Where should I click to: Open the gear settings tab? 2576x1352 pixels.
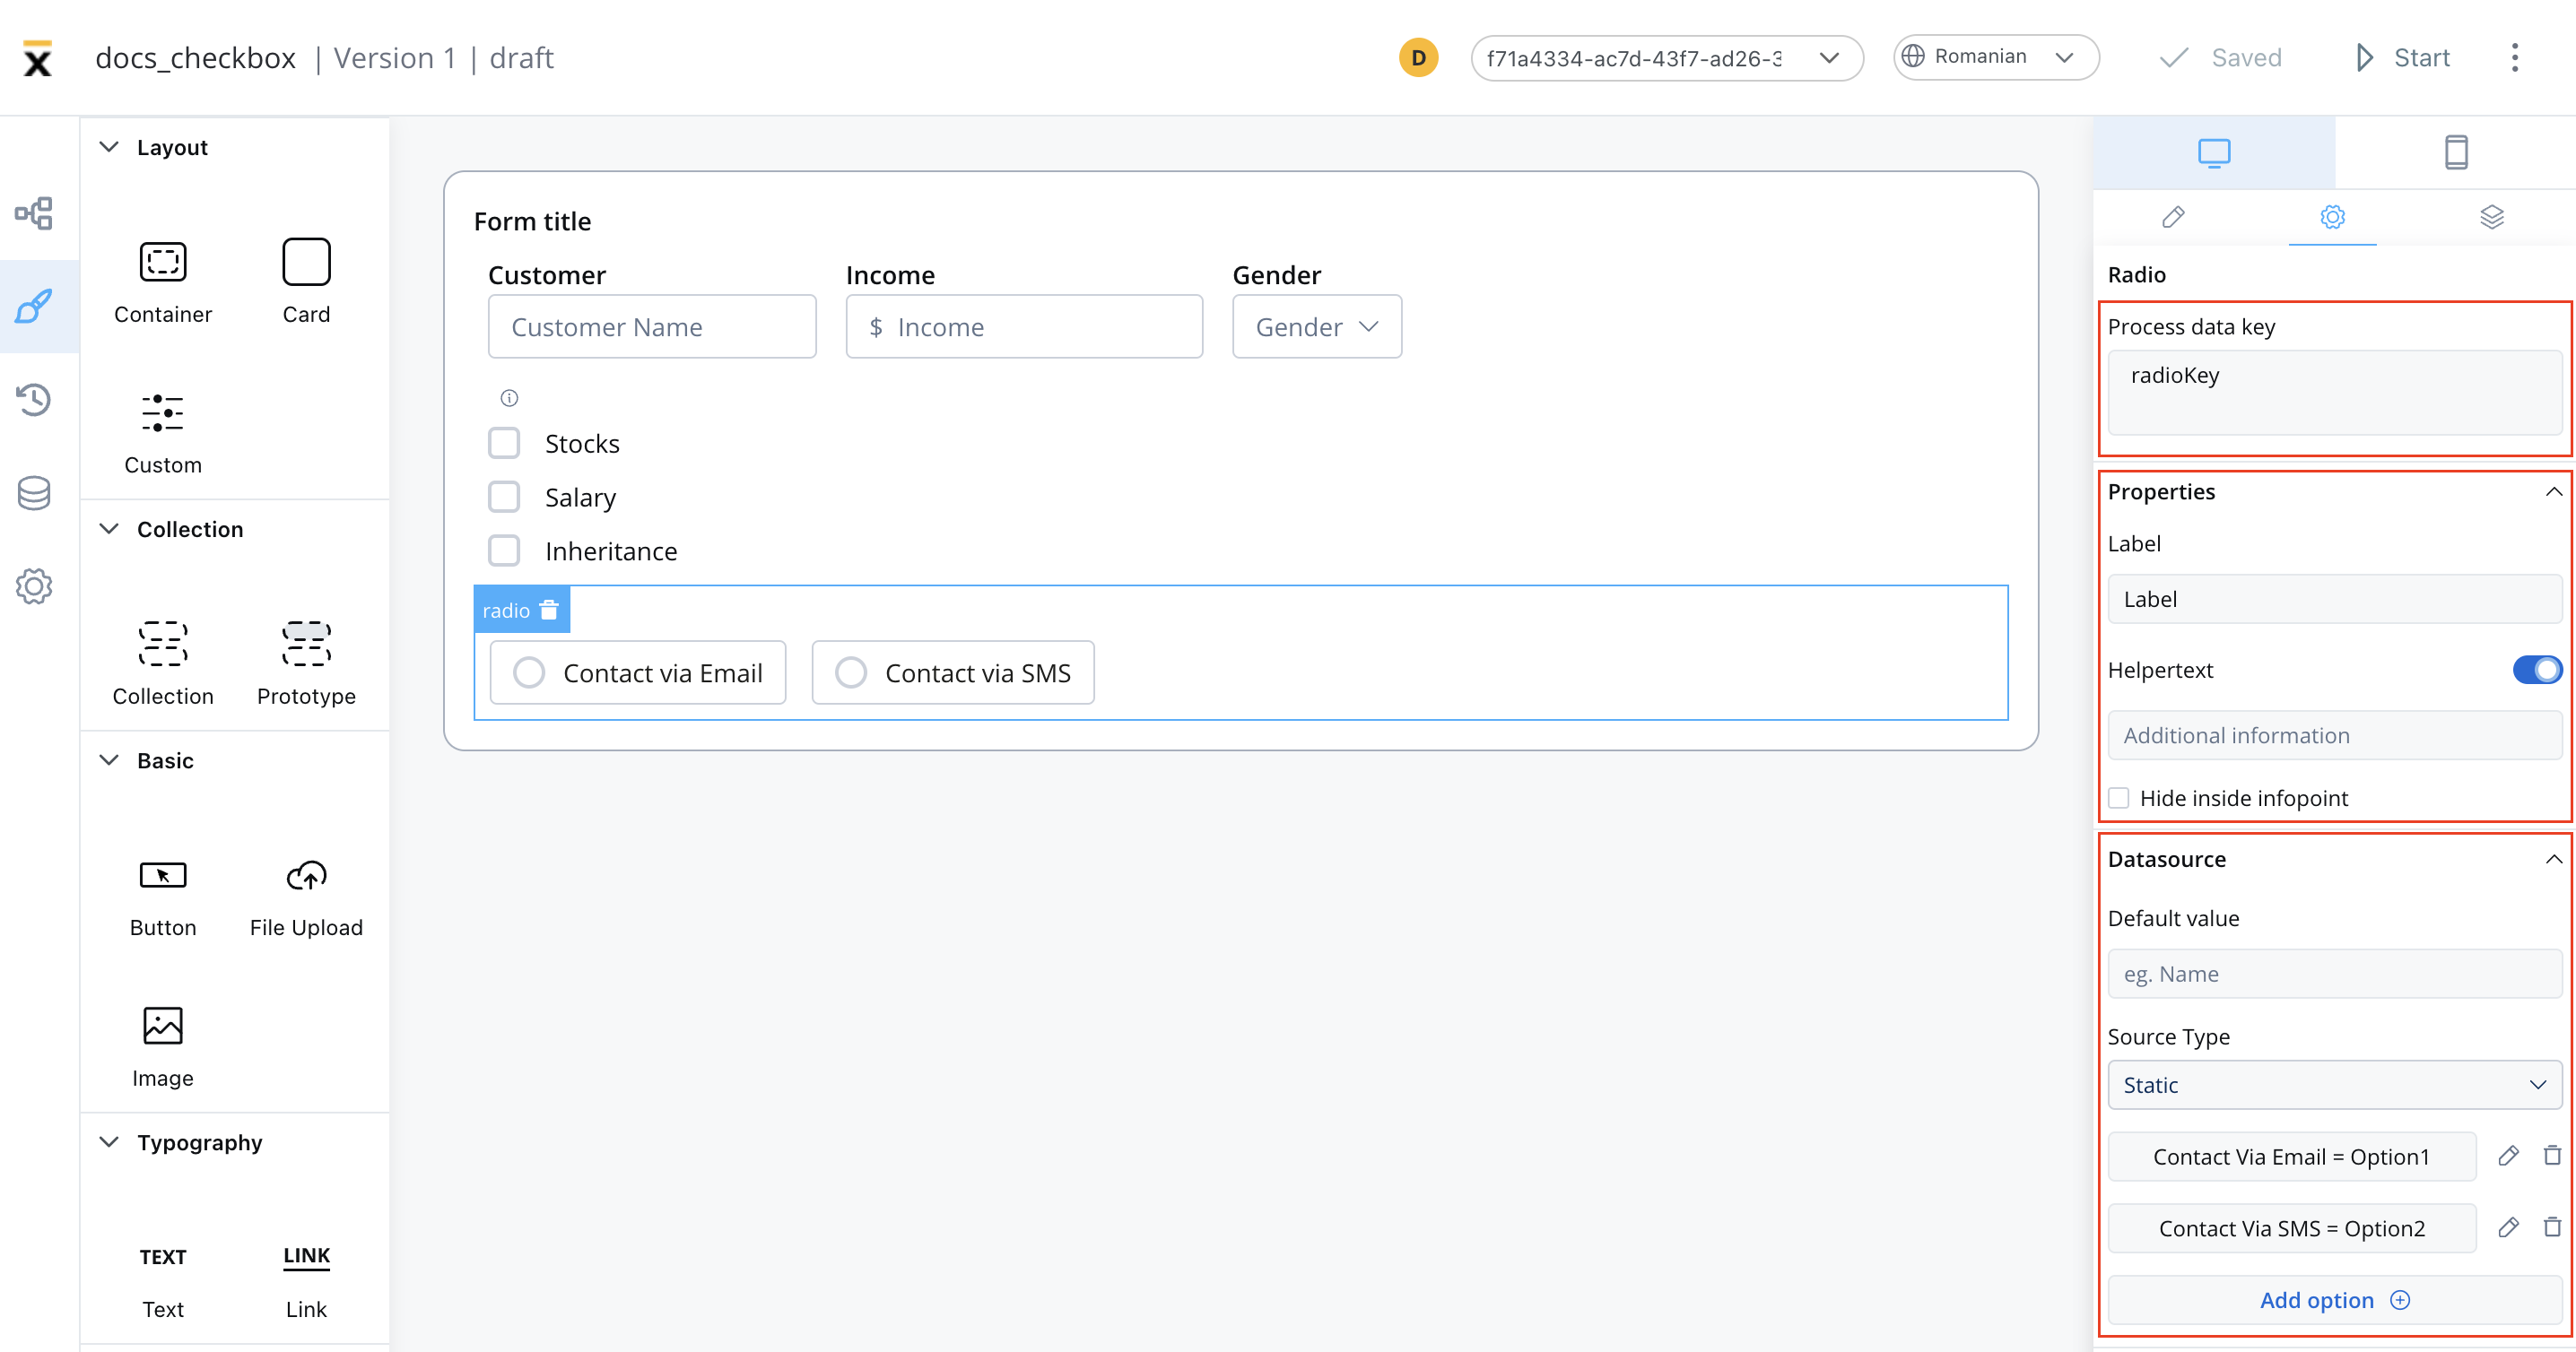(x=2332, y=217)
